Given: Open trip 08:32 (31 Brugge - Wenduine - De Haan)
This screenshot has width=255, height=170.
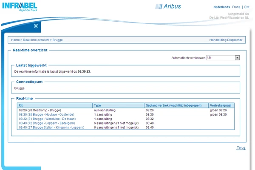Looking at the screenshot, I should 47,119.
